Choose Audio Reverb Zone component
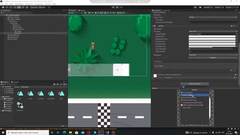Viewport: 240px width, 135px height. coord(195,100)
